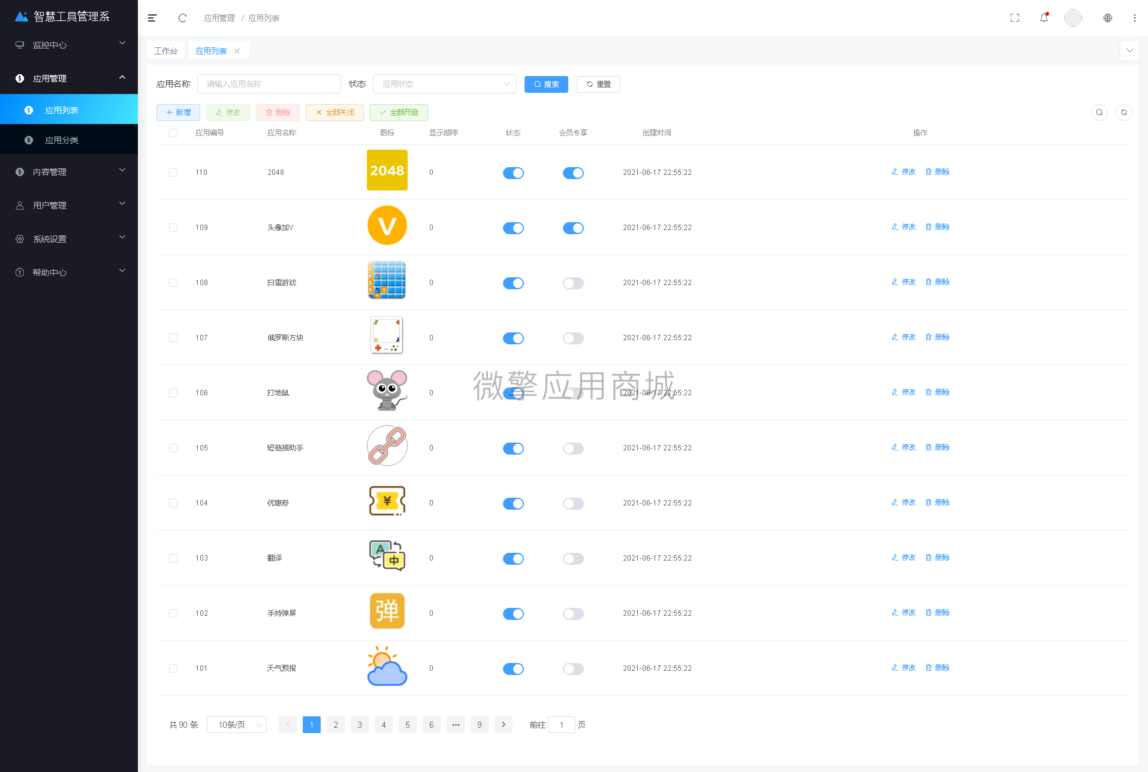Screen dimensions: 1148x772
Task: Expand the 用户管理 sidebar menu
Action: (69, 205)
